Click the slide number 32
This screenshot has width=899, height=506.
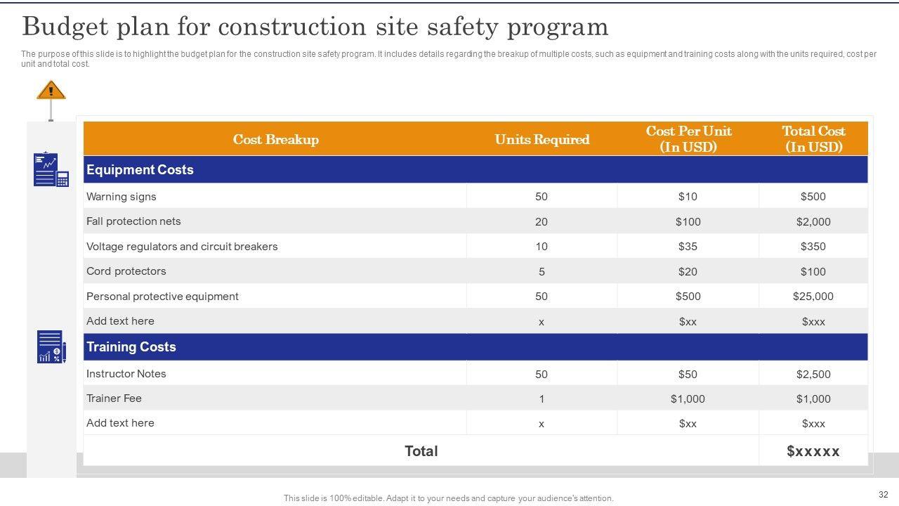[883, 495]
